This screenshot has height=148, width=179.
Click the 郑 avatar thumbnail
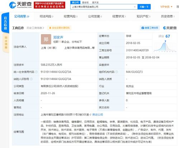click(x=46, y=39)
